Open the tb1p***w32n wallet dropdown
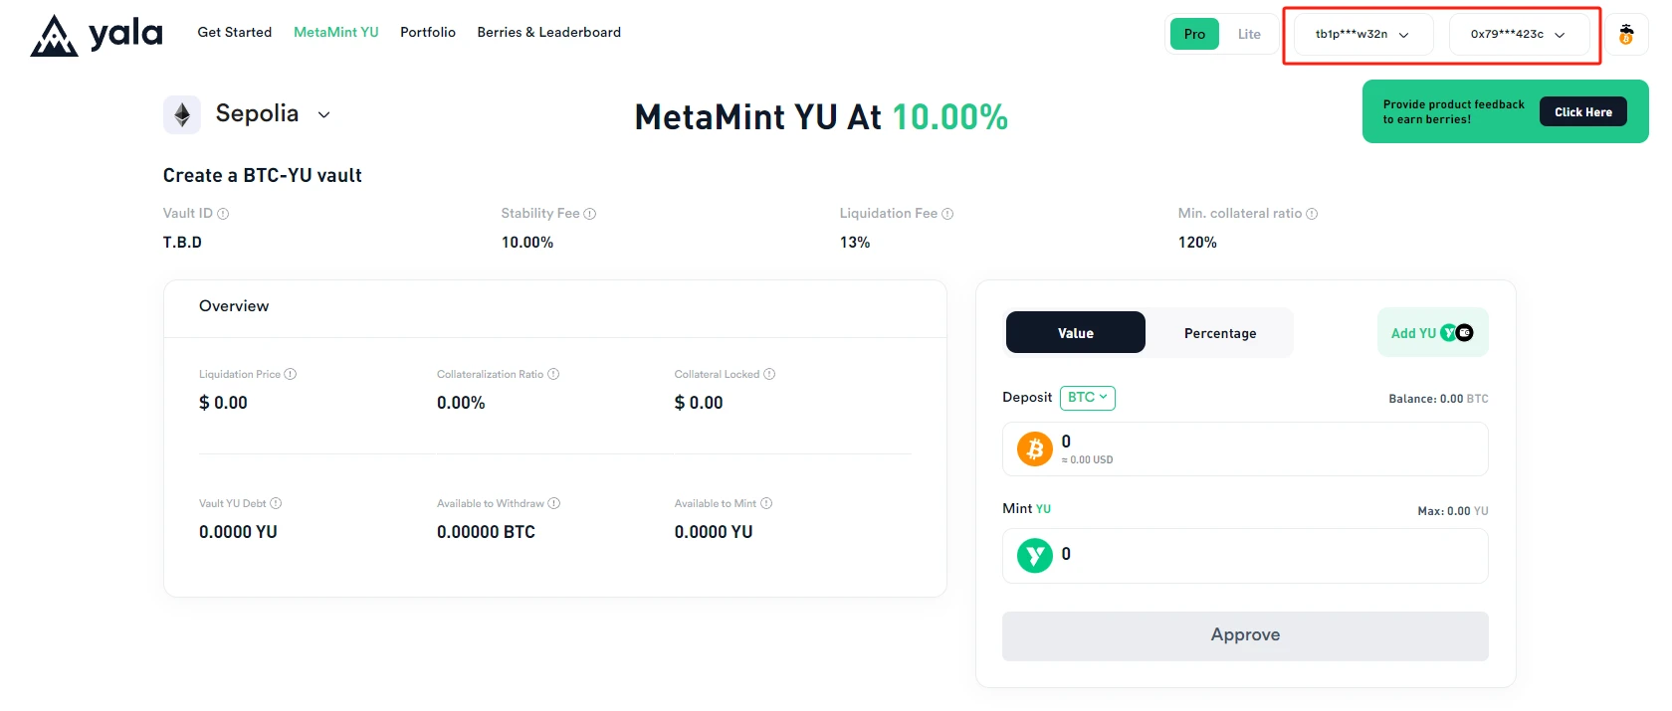 [1361, 35]
